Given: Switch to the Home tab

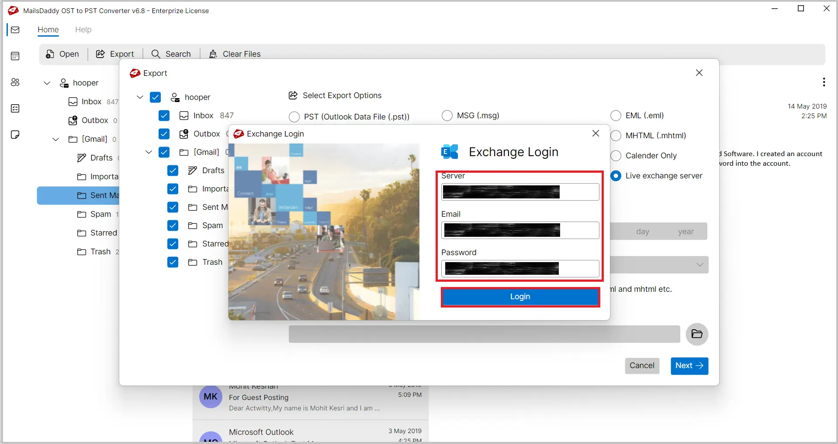Looking at the screenshot, I should 48,30.
